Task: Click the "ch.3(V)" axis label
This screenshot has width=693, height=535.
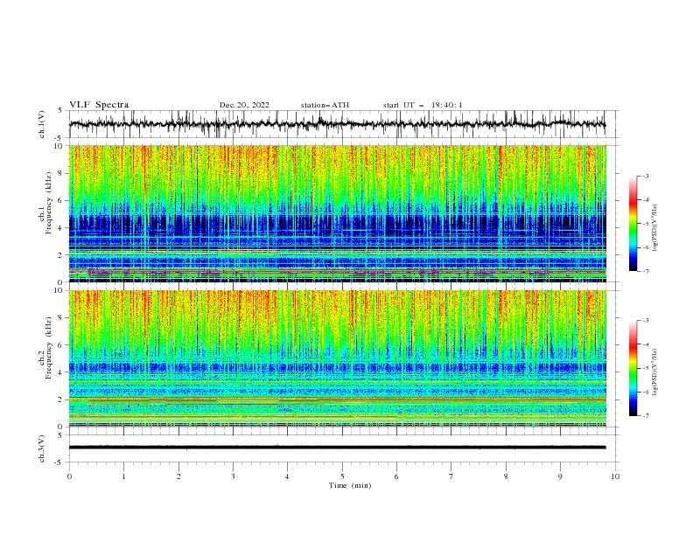Action: pyautogui.click(x=42, y=448)
